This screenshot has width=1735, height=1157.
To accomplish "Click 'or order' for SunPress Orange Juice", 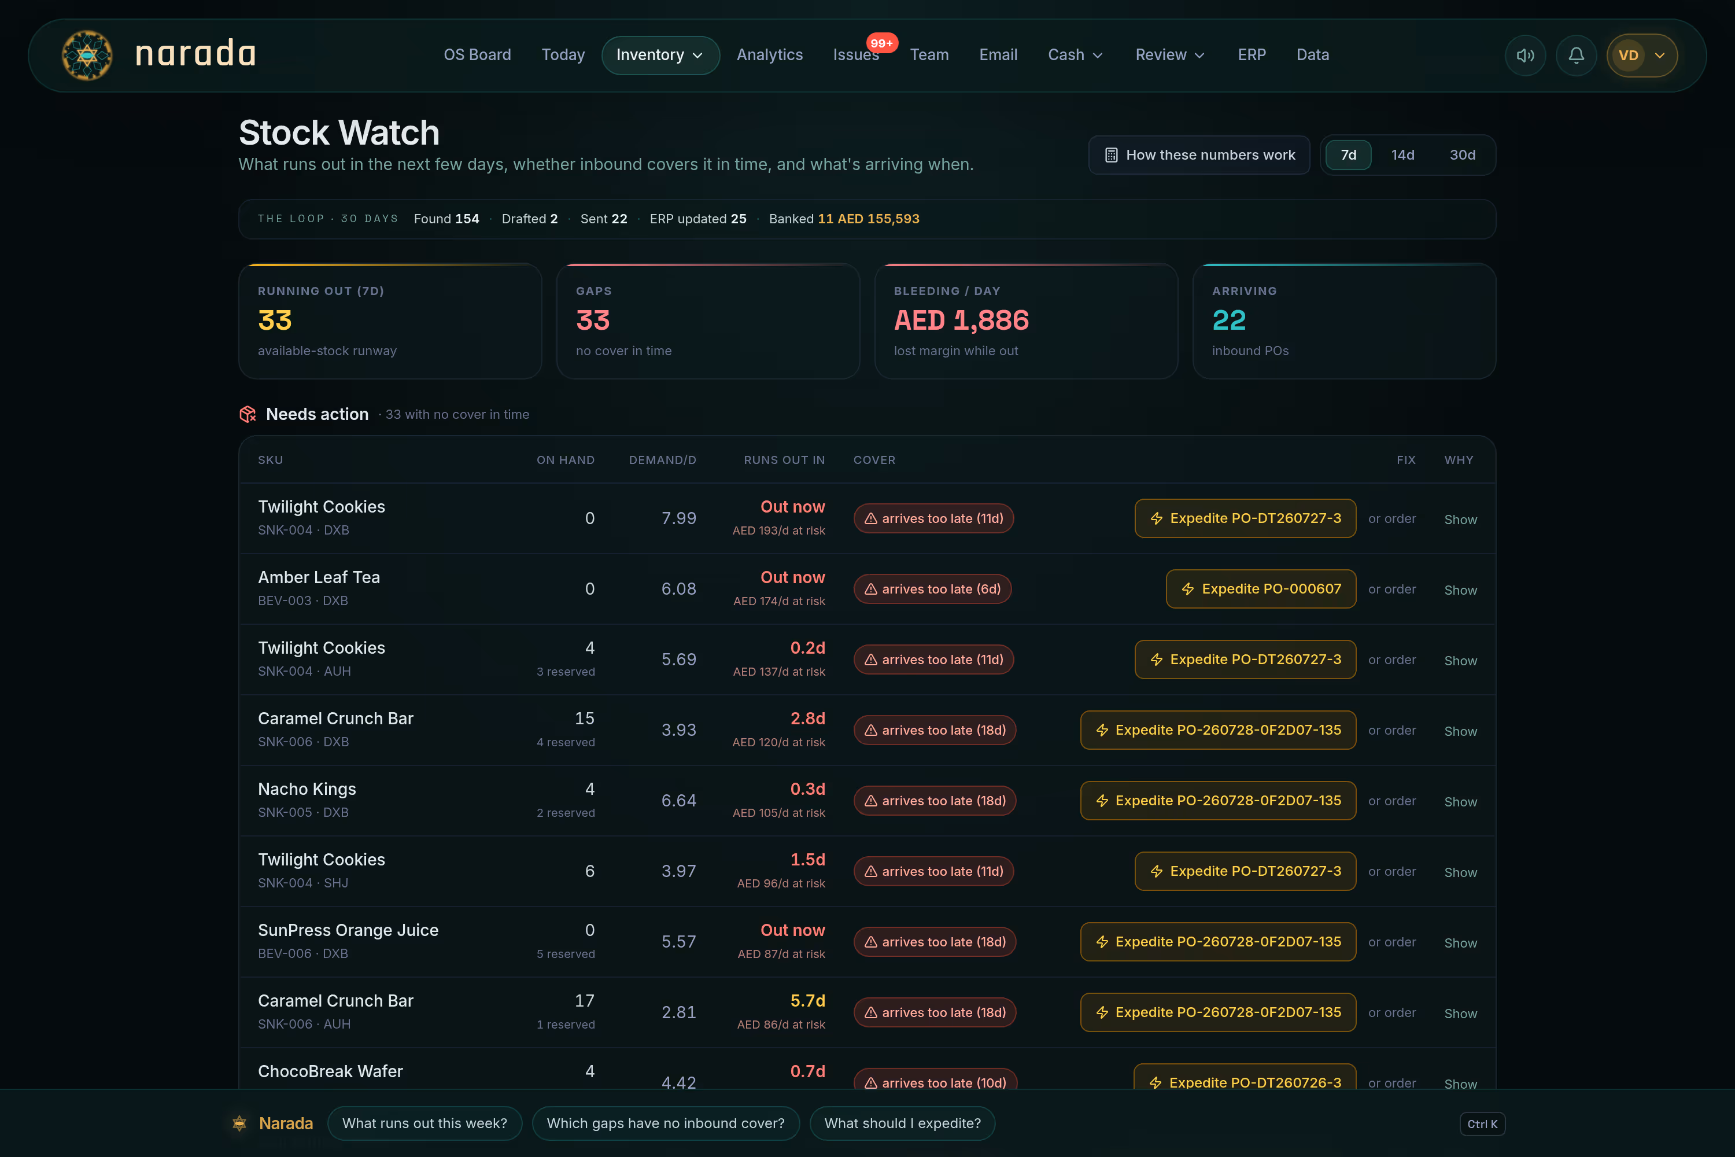I will coord(1392,942).
